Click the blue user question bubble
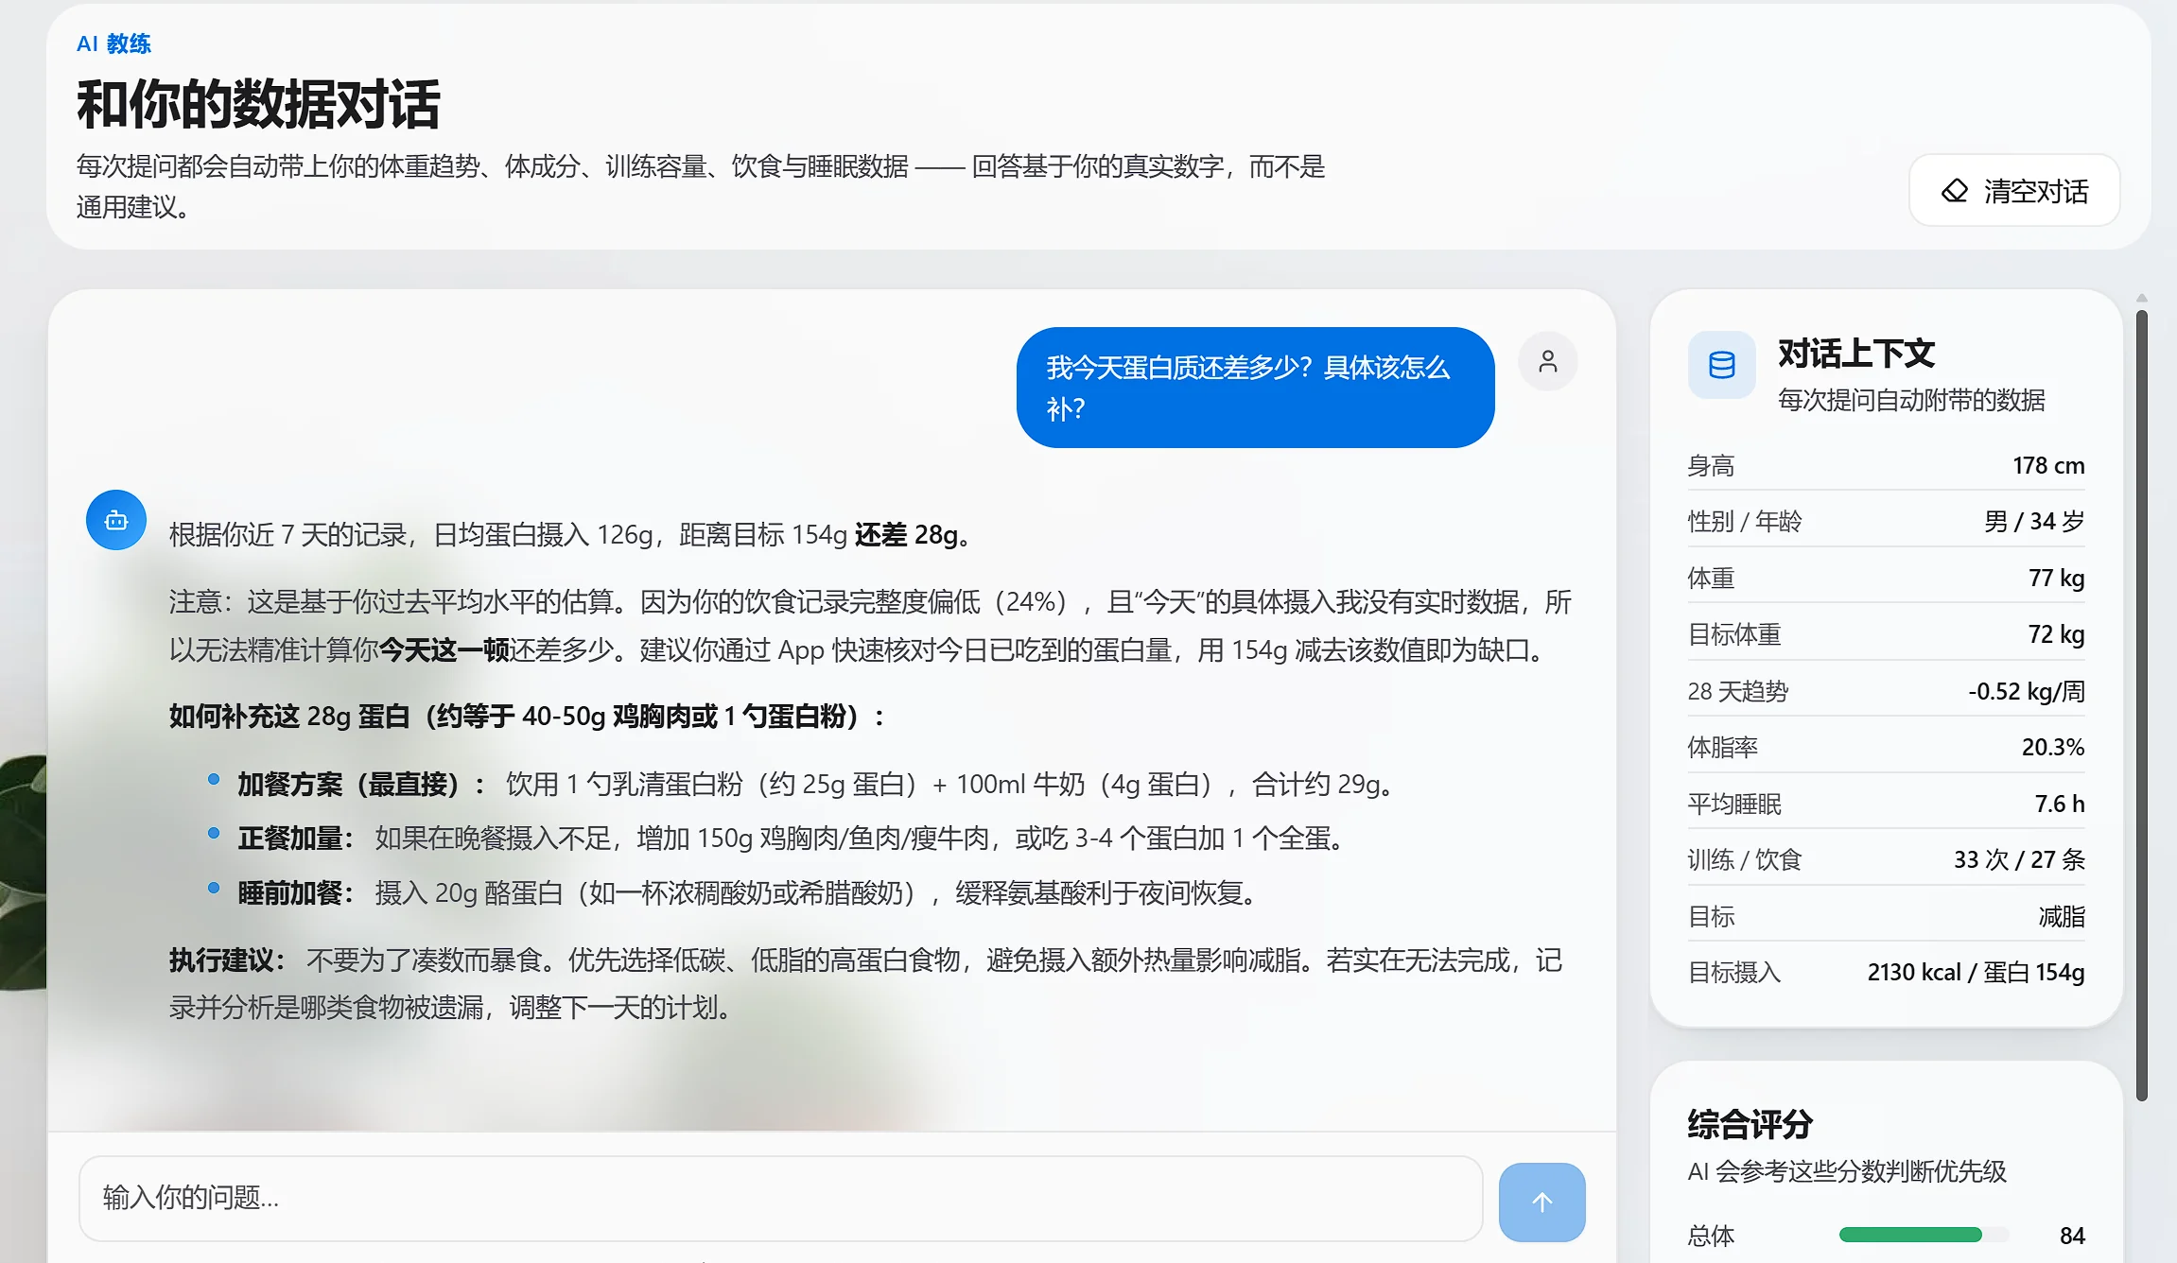Viewport: 2177px width, 1263px height. [x=1255, y=388]
